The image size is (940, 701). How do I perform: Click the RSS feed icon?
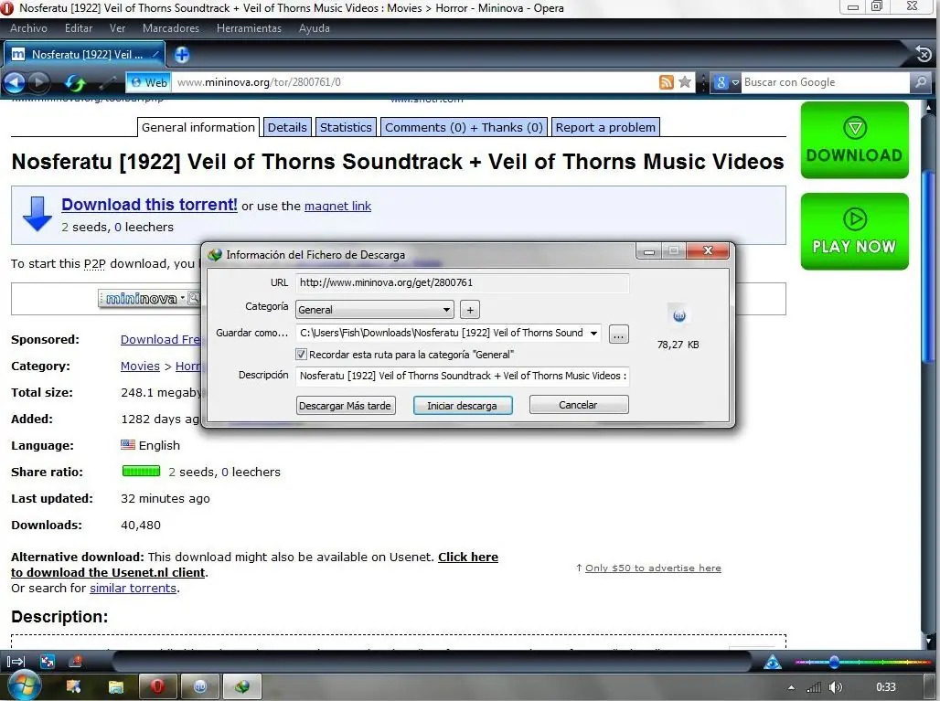click(x=666, y=82)
